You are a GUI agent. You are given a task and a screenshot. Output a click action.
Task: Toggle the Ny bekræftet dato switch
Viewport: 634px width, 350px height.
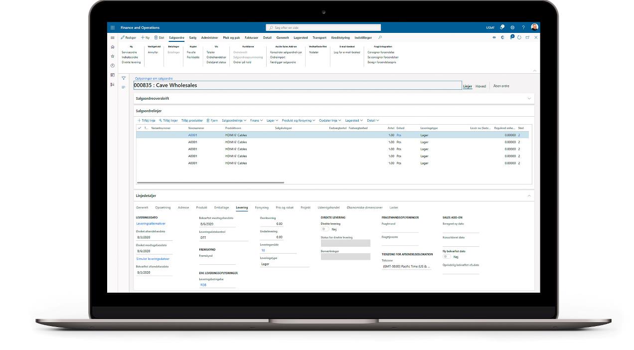click(x=447, y=257)
